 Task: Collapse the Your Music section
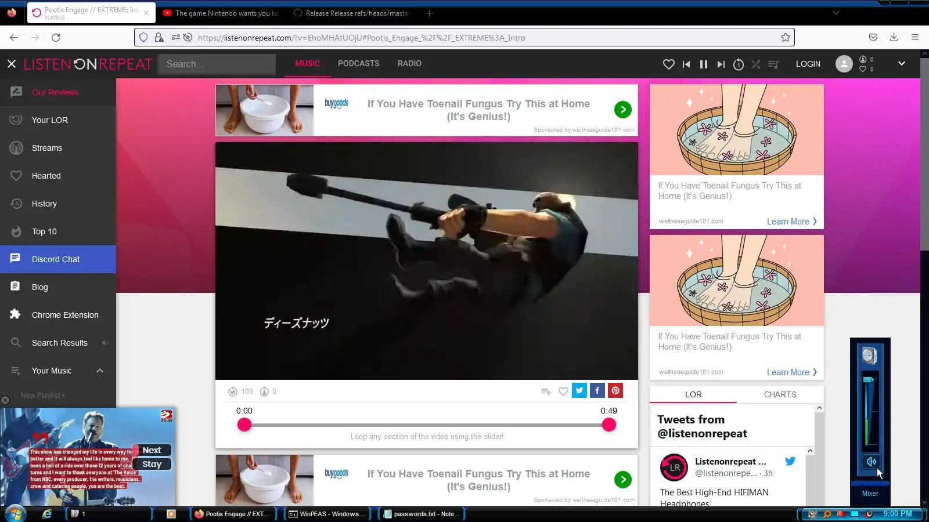pos(100,371)
